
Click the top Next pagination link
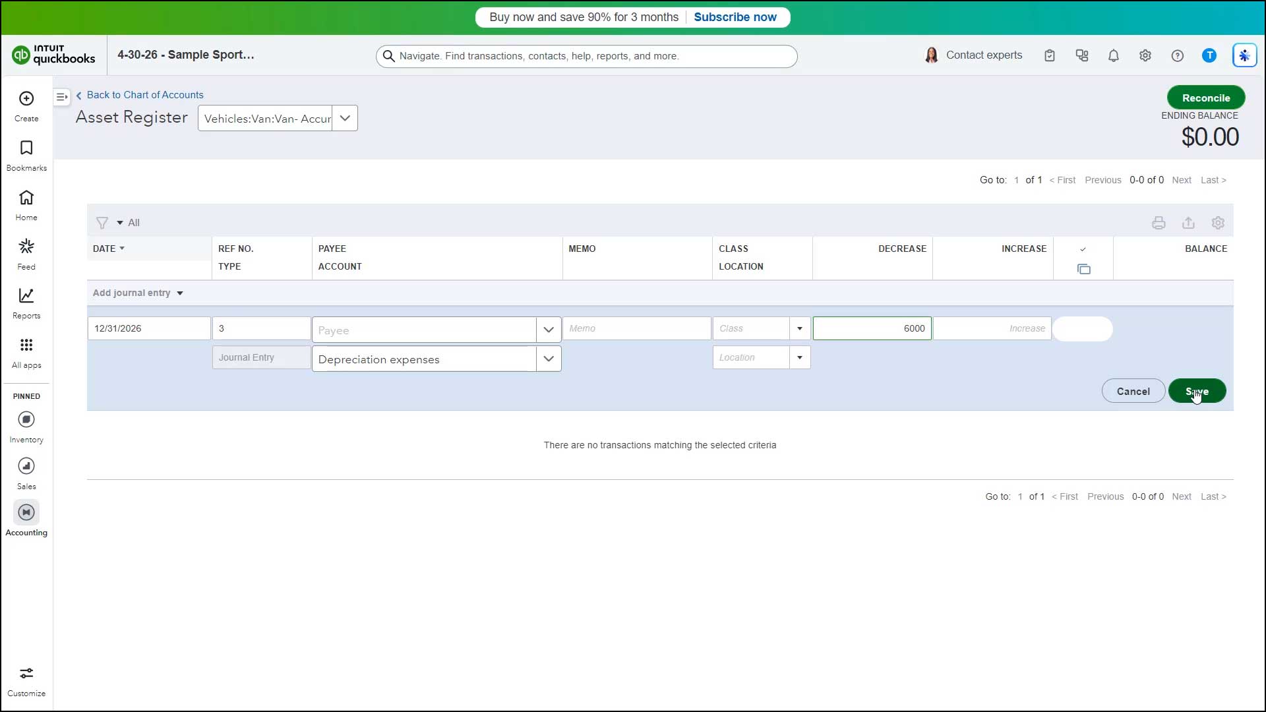click(1181, 180)
